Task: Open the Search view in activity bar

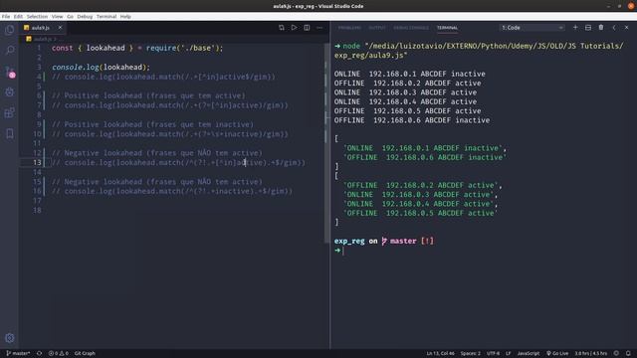Action: click(x=9, y=51)
